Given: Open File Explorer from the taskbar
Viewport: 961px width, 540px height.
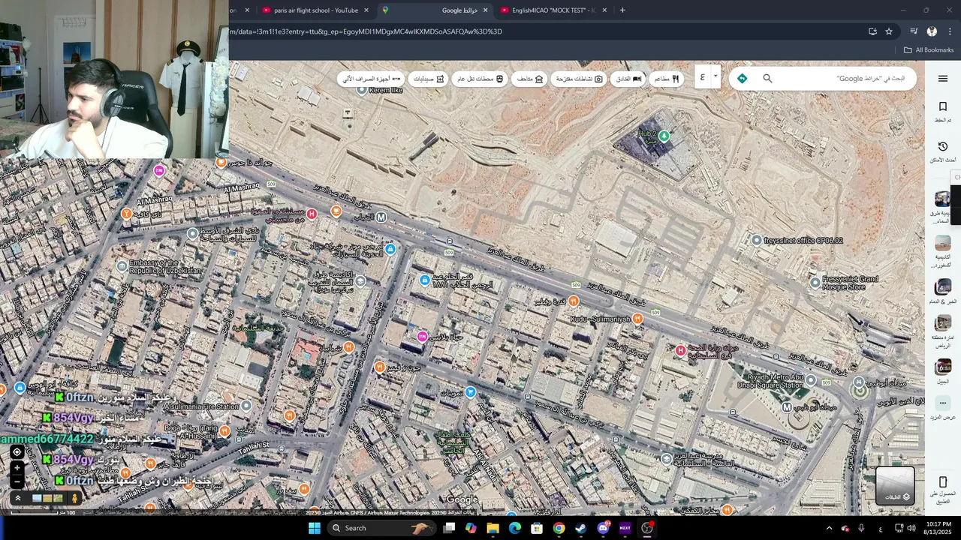Looking at the screenshot, I should 493,528.
